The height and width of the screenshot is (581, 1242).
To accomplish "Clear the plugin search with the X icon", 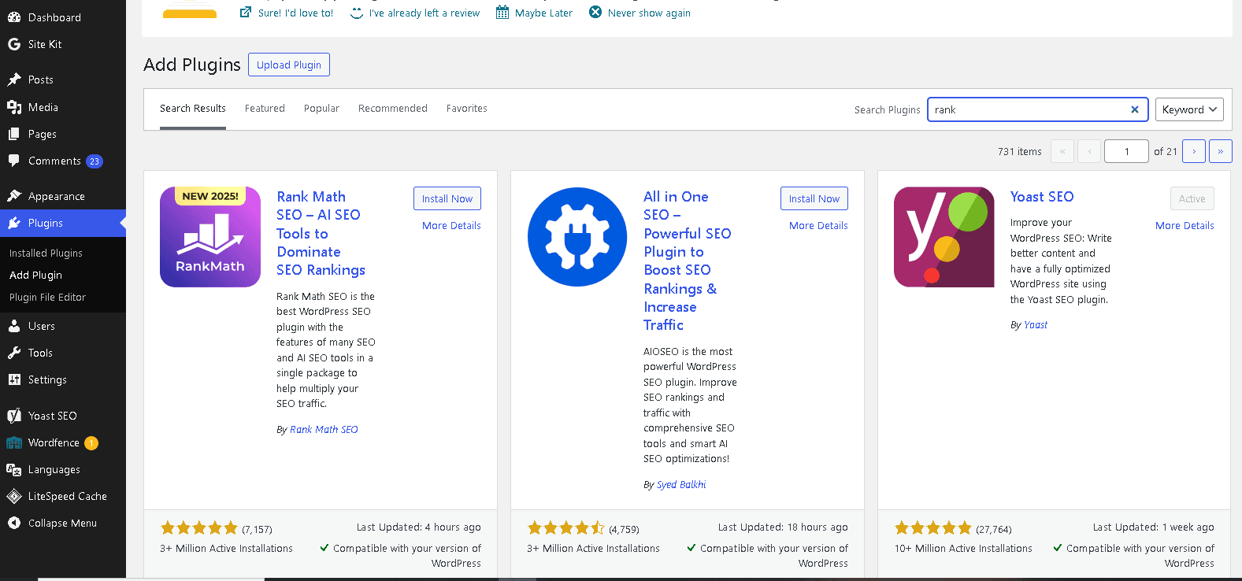I will (1135, 109).
